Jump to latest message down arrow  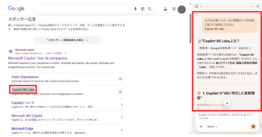(x=227, y=103)
